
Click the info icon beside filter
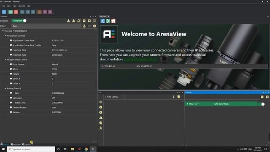click(94, 26)
